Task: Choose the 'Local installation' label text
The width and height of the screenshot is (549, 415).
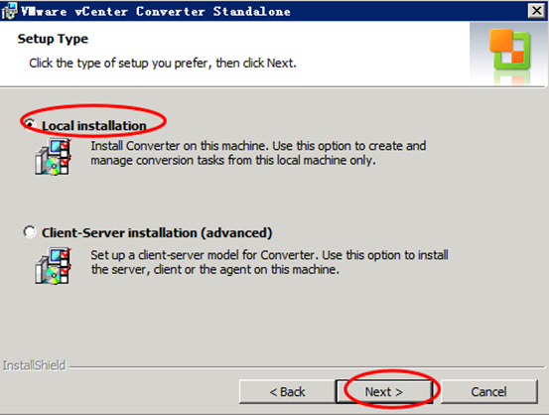Action: click(94, 126)
